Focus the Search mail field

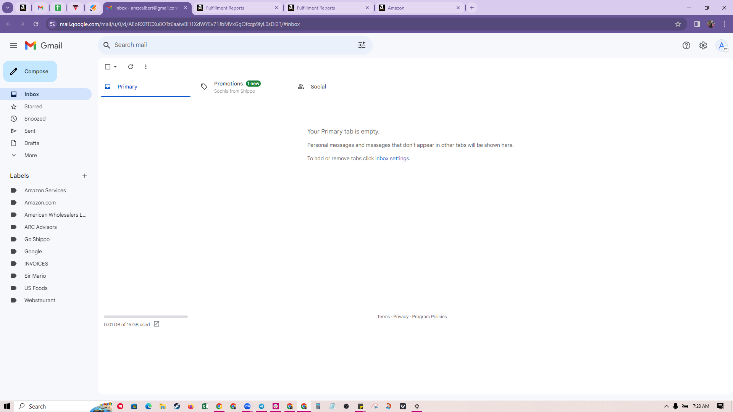pyautogui.click(x=235, y=45)
